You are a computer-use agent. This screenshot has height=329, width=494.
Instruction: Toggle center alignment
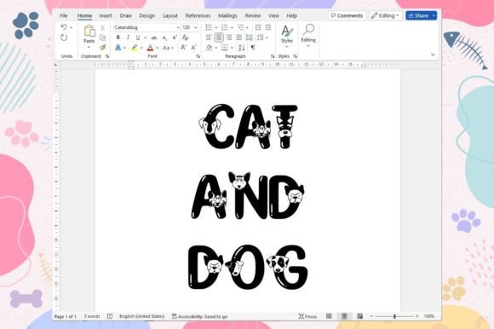[x=219, y=38]
